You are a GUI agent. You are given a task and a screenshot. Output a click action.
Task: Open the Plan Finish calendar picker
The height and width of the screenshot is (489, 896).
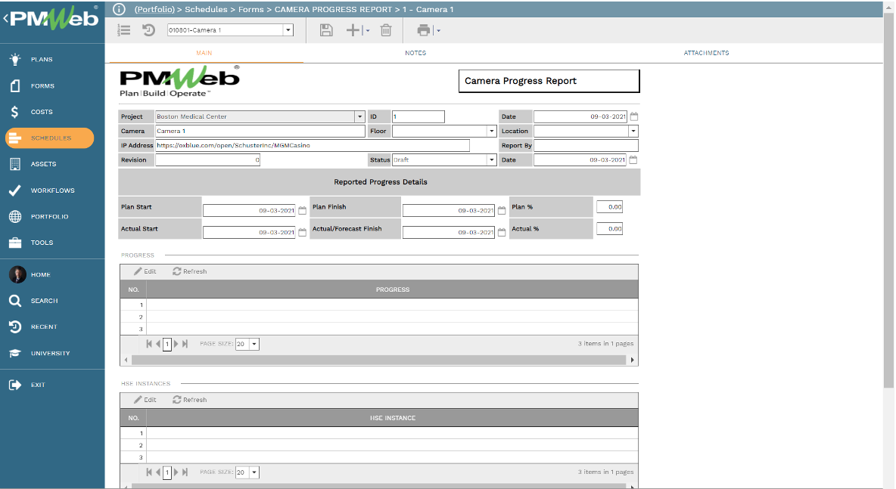click(x=502, y=211)
